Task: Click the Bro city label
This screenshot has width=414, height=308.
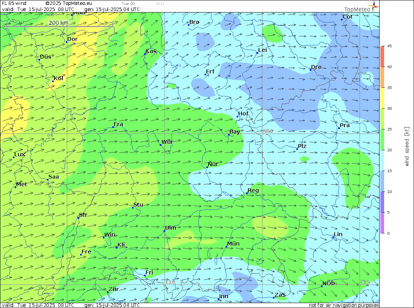Action: [194, 22]
